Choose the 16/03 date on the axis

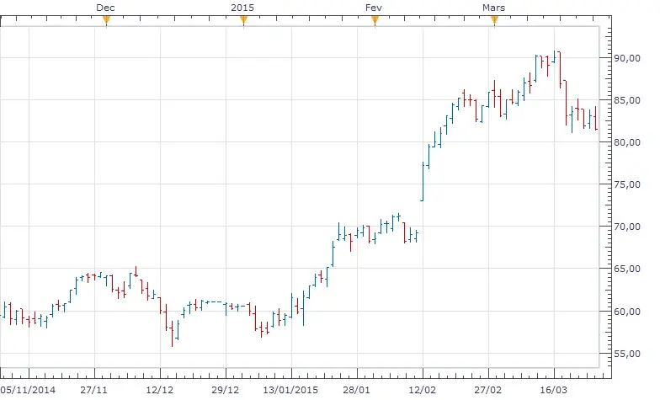(554, 391)
